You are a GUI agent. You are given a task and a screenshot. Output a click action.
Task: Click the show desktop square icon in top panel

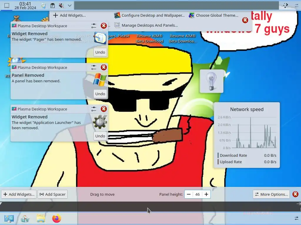click(7, 6)
